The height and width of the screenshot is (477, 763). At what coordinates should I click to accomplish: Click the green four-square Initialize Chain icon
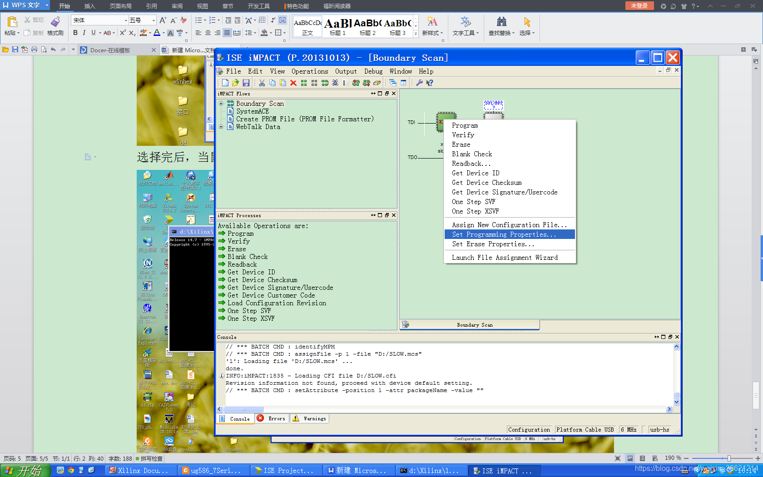point(304,83)
